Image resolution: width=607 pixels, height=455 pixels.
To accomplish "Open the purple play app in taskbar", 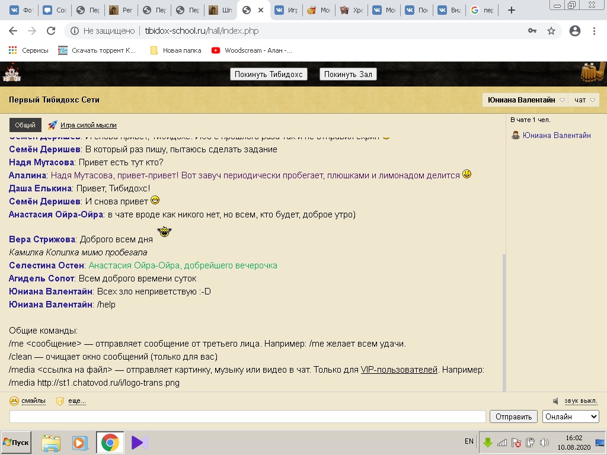I will pyautogui.click(x=139, y=443).
